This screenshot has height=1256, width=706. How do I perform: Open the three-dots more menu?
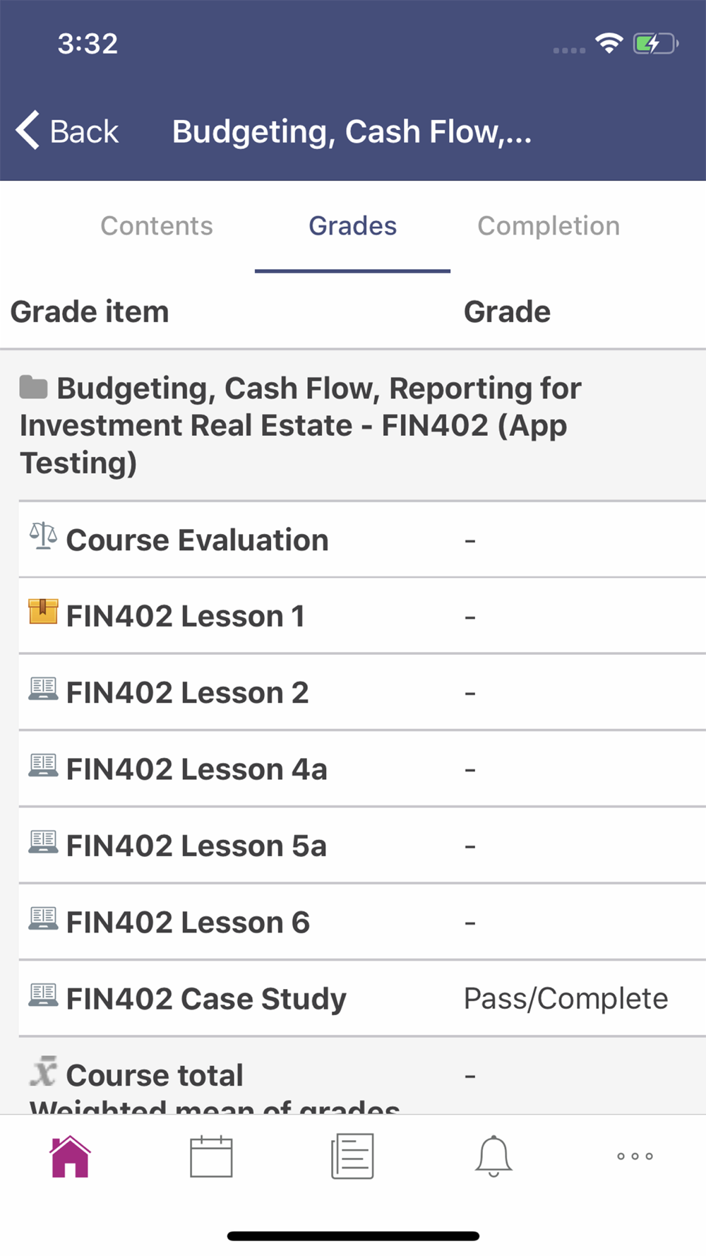pyautogui.click(x=635, y=1156)
